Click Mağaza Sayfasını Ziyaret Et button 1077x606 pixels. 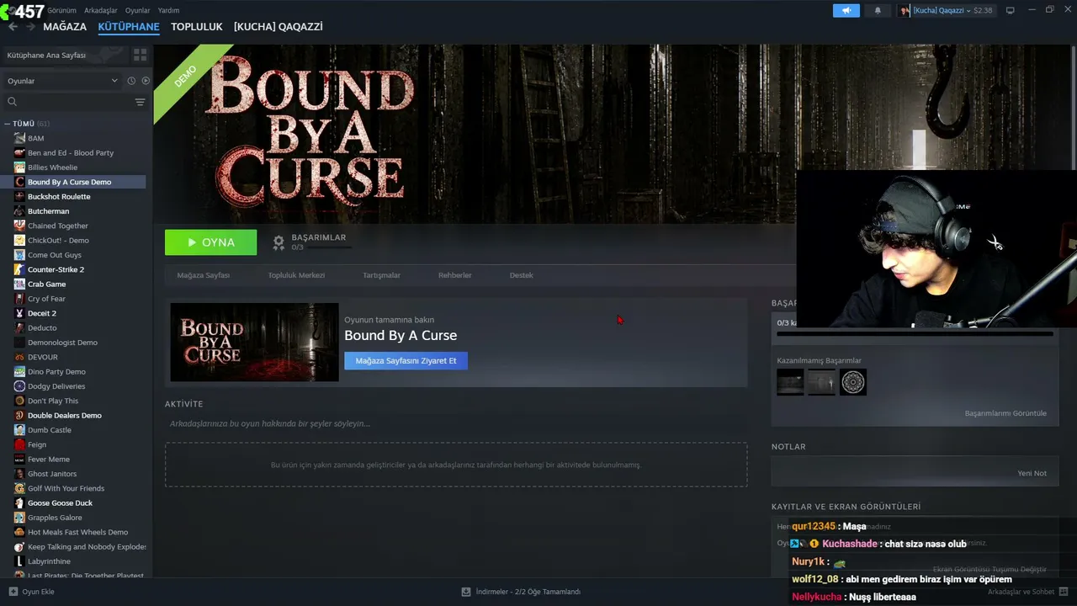406,361
